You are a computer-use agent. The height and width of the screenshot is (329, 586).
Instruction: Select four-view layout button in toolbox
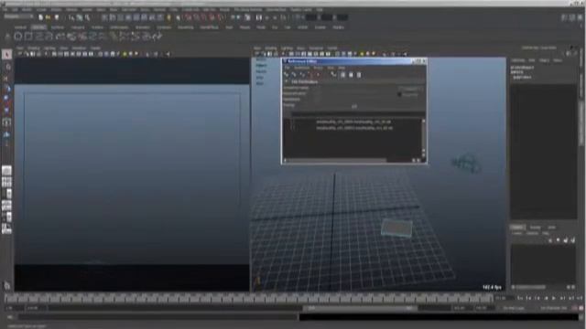(6, 182)
